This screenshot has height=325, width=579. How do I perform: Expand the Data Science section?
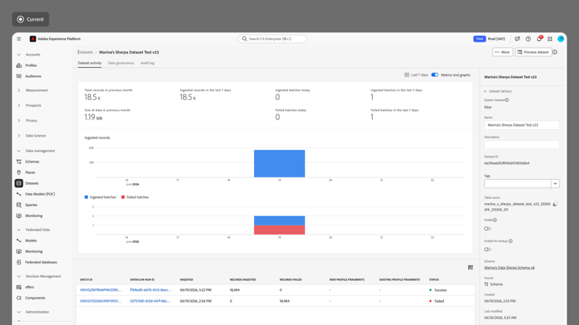point(19,136)
